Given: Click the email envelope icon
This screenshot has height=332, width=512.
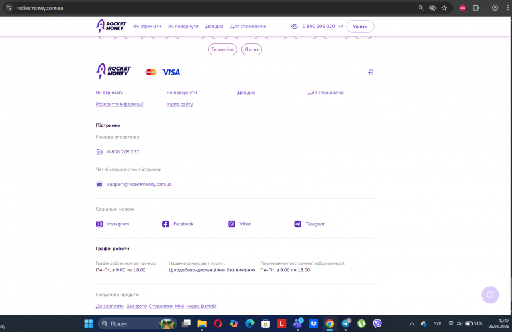Looking at the screenshot, I should pyautogui.click(x=99, y=185).
